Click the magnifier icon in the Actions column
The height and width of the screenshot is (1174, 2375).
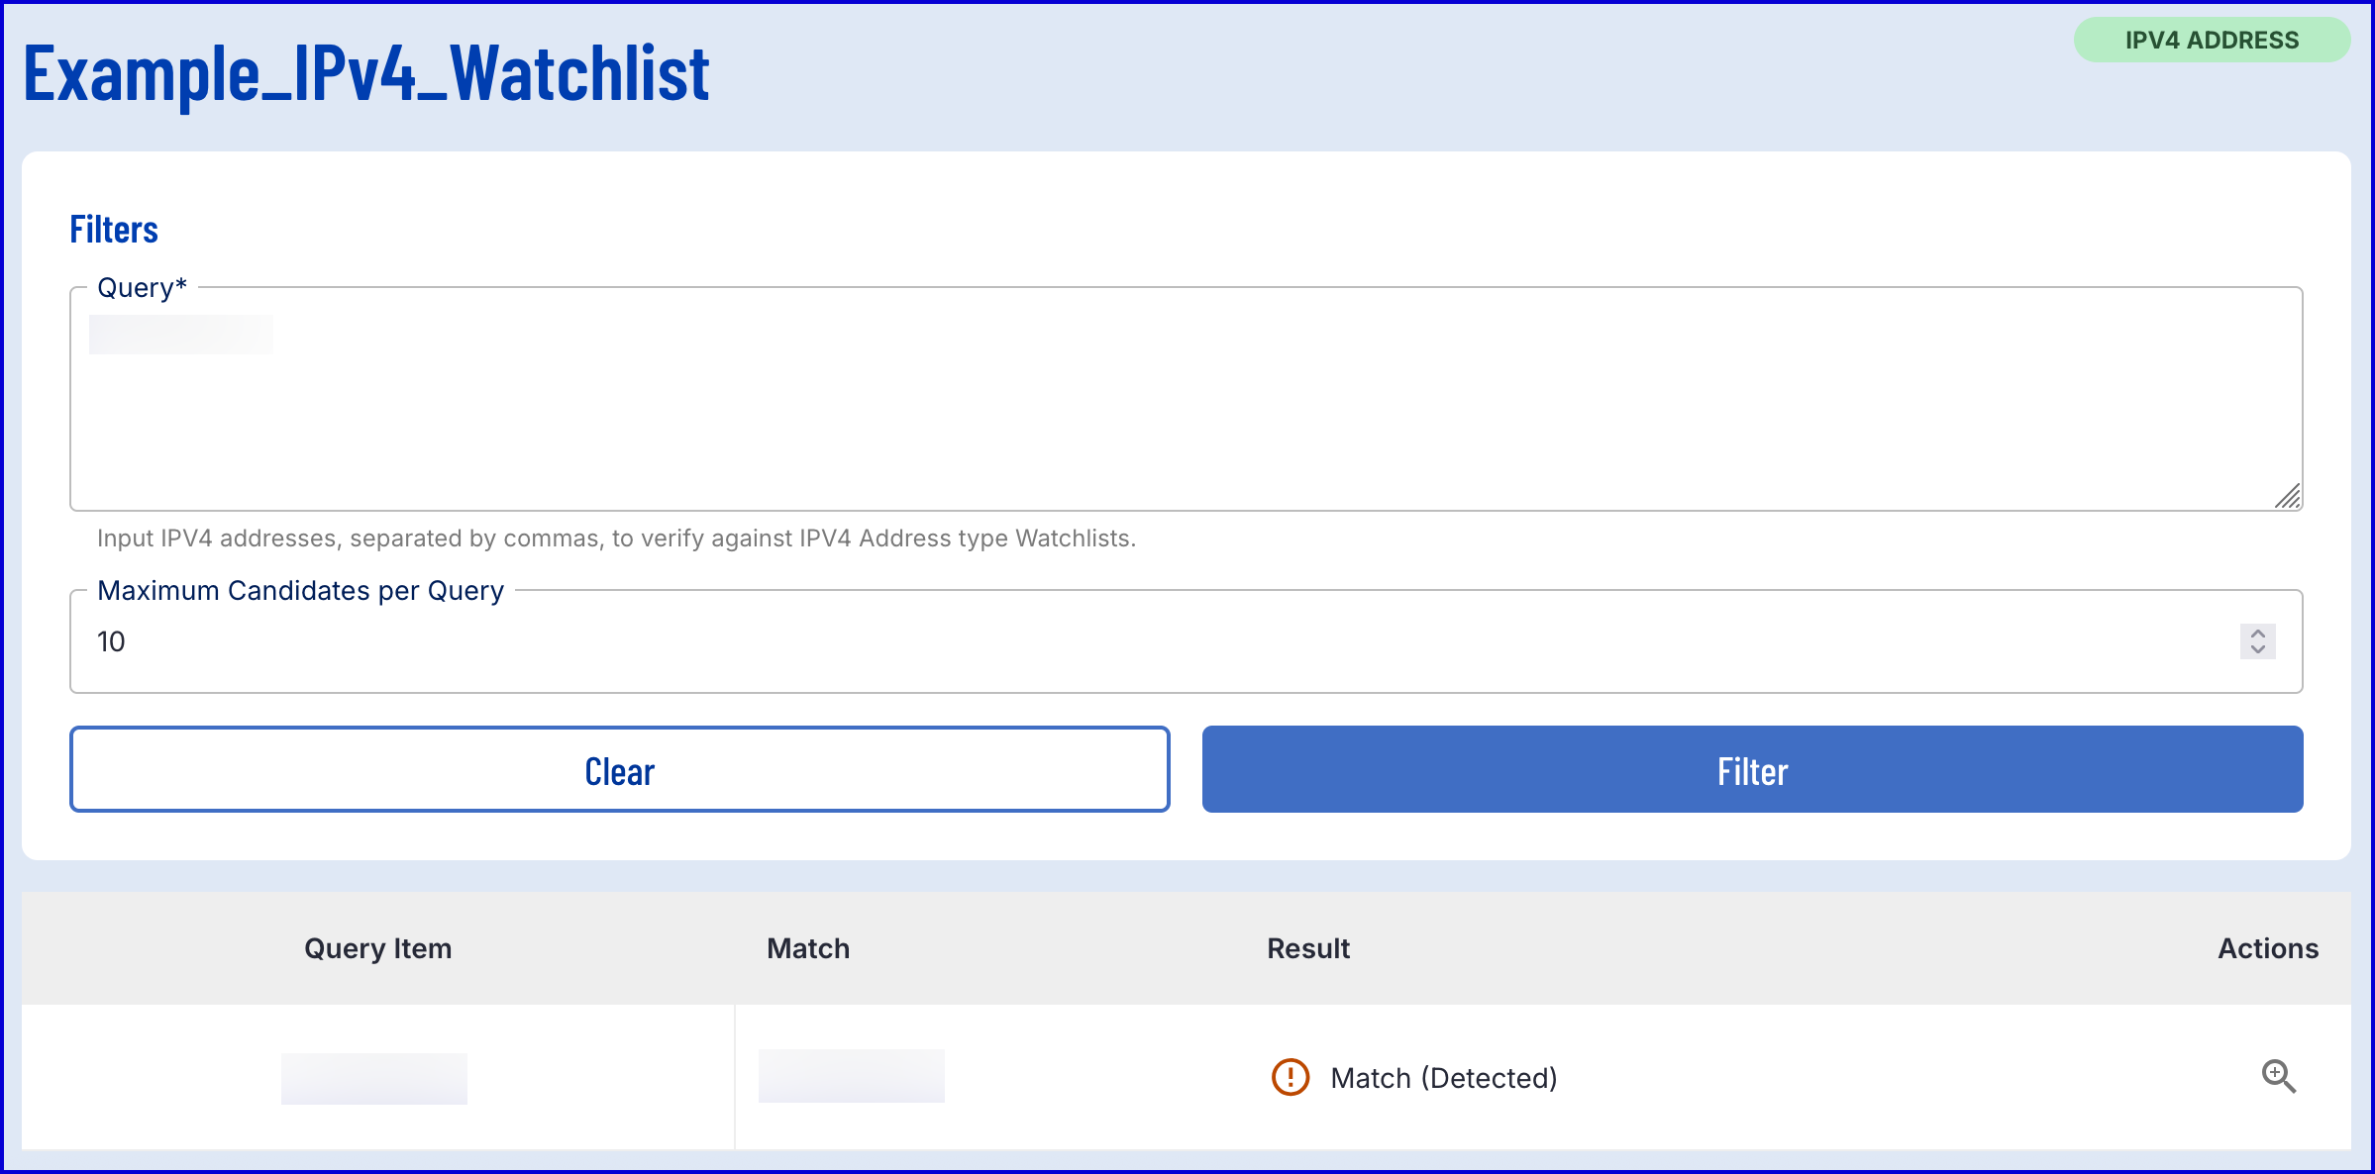2278,1076
